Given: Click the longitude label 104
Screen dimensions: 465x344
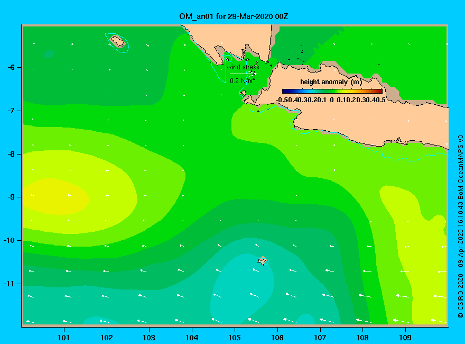Looking at the screenshot, I should click(192, 338).
